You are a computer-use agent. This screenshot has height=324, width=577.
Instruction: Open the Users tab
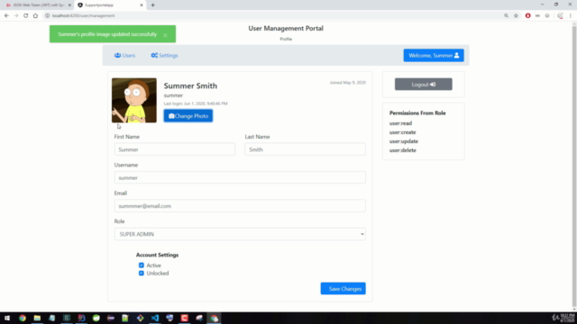click(124, 56)
